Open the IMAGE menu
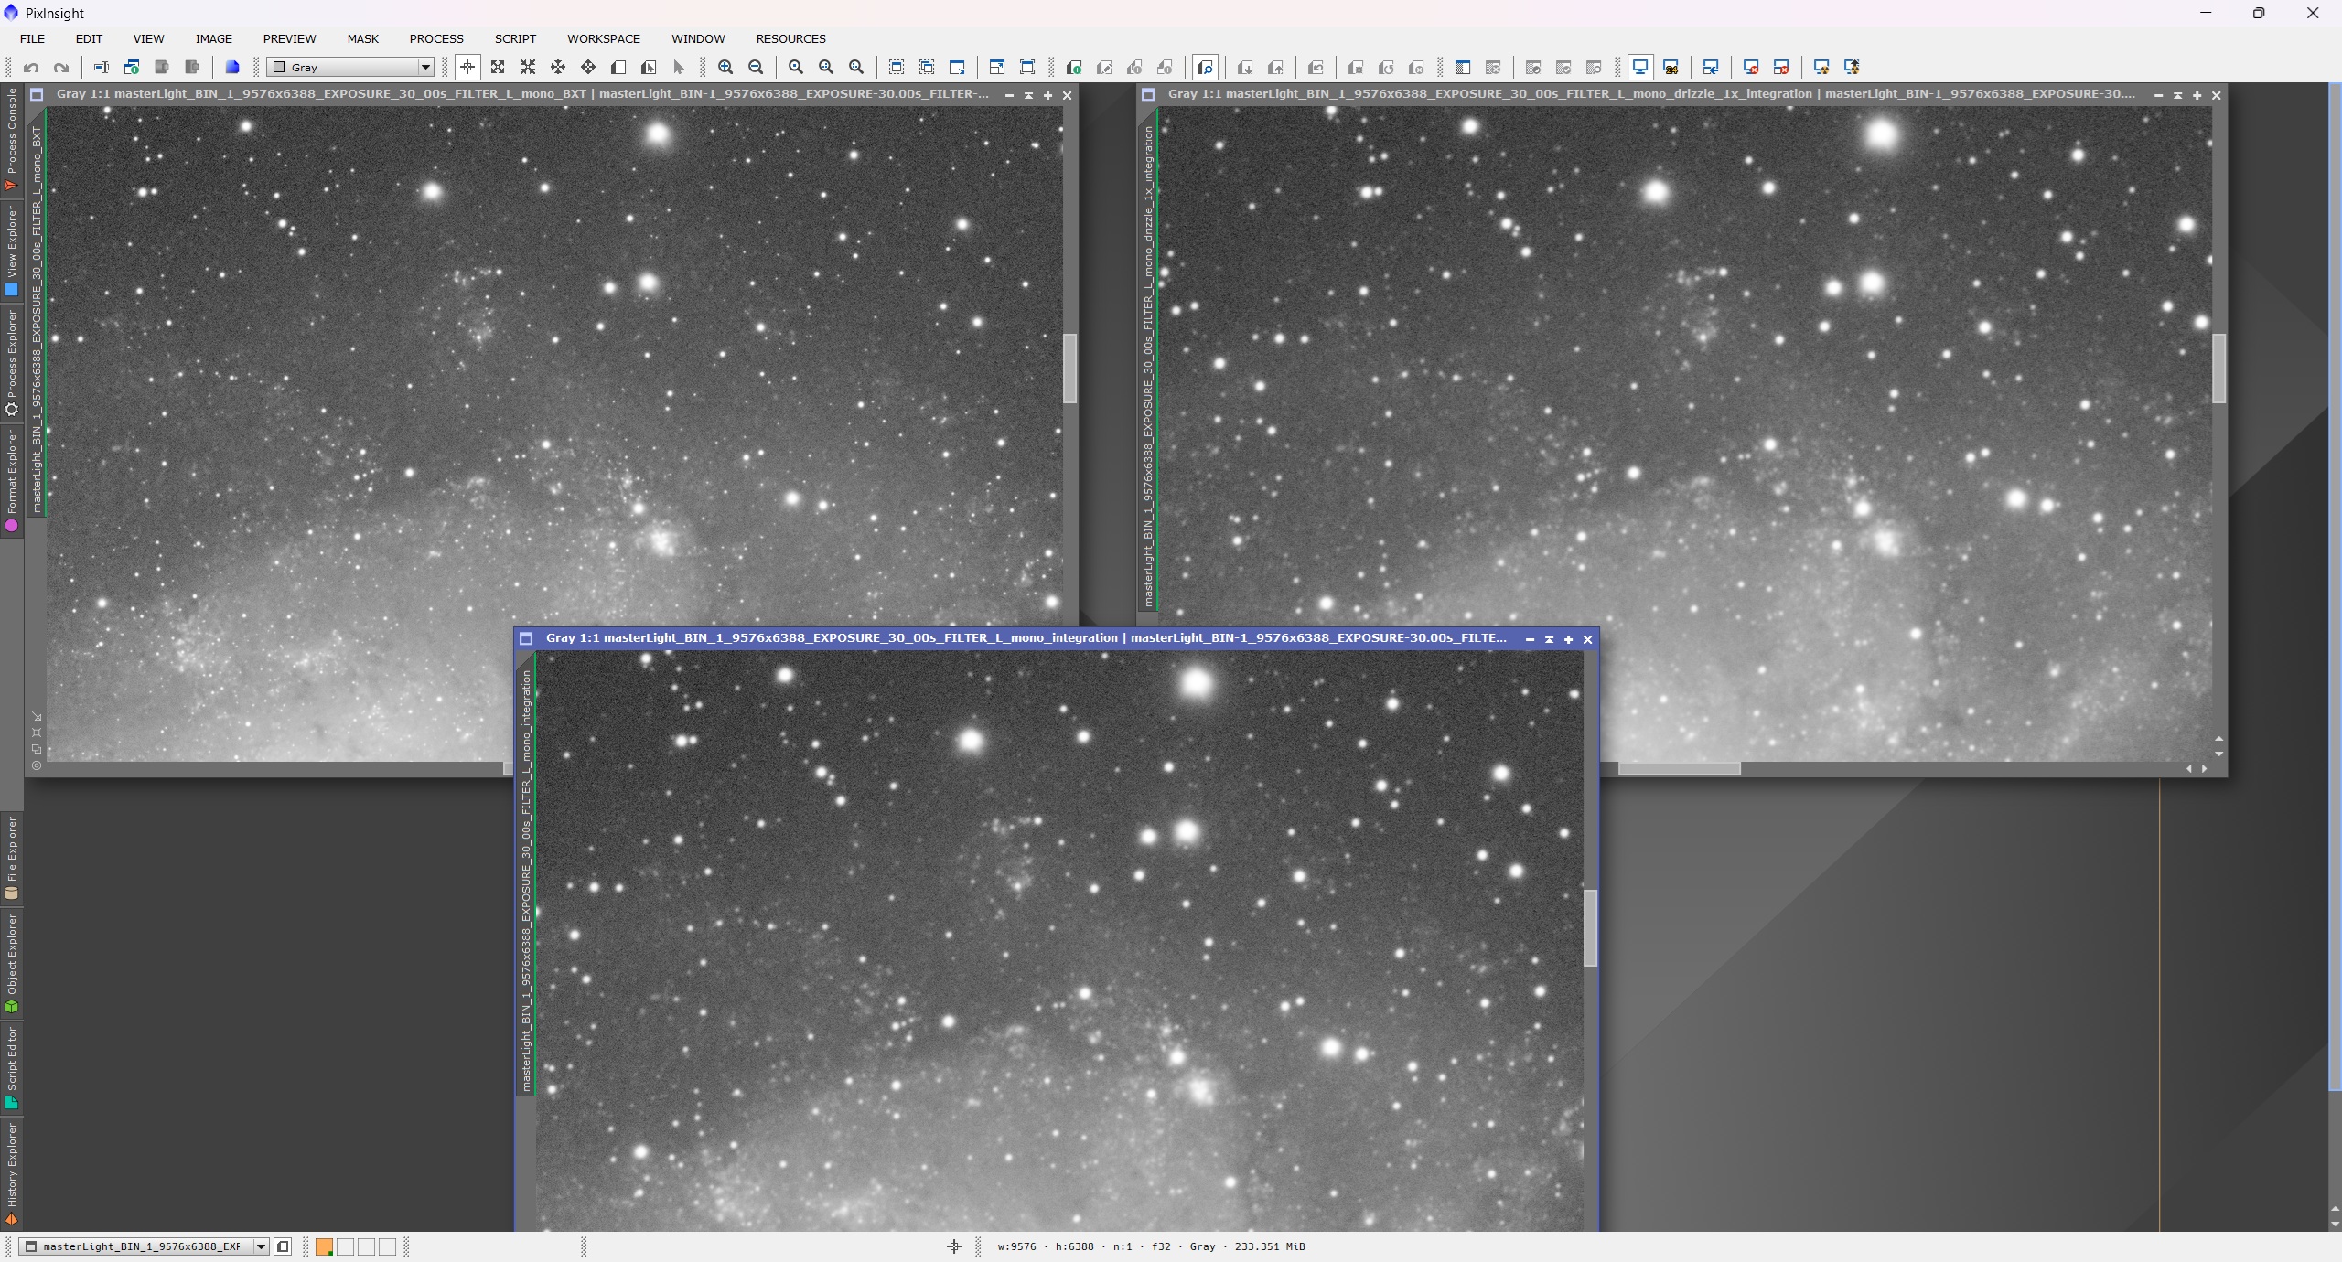This screenshot has width=2342, height=1262. pyautogui.click(x=213, y=38)
